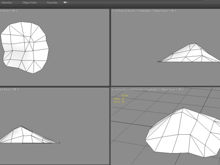This screenshot has height=165, width=220.
Task: Click the Polys count statistic text
Action: 119,99
